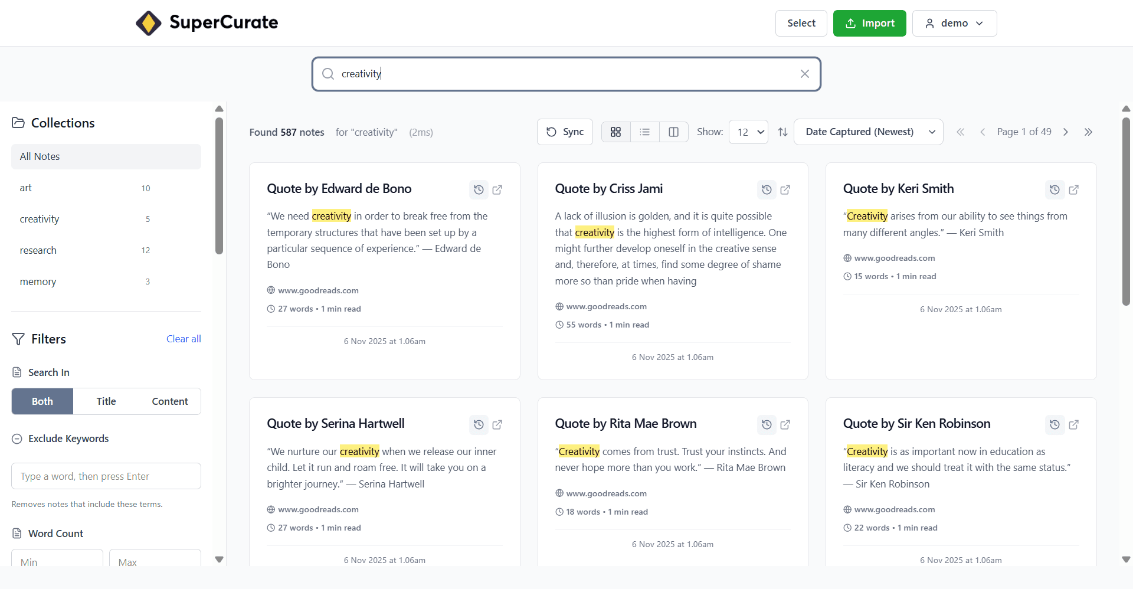Open the Show per-page dropdown
1133x589 pixels.
point(748,132)
